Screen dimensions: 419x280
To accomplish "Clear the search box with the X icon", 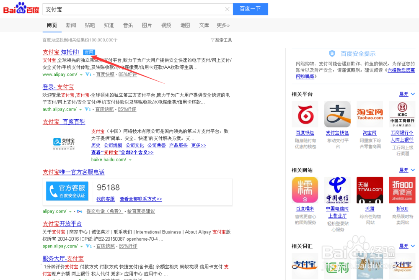I will (227, 9).
